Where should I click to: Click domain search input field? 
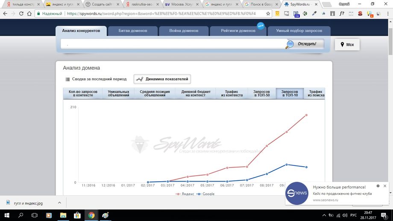click(173, 44)
